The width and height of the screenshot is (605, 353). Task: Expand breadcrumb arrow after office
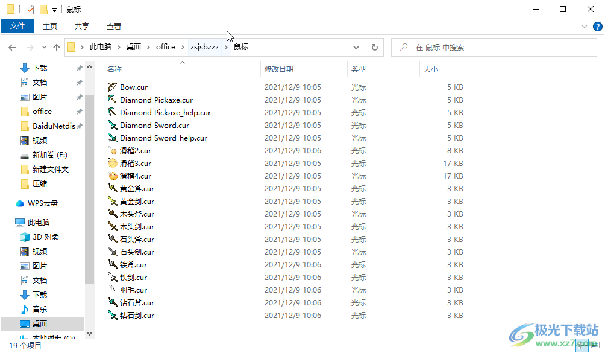[x=183, y=48]
